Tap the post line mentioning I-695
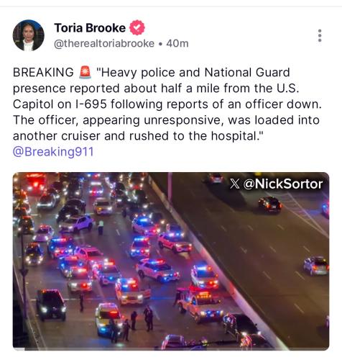Screen dimensions: 342x360 point(167,104)
